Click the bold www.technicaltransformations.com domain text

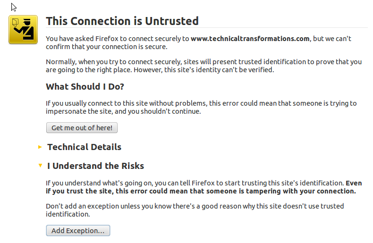pyautogui.click(x=250, y=39)
